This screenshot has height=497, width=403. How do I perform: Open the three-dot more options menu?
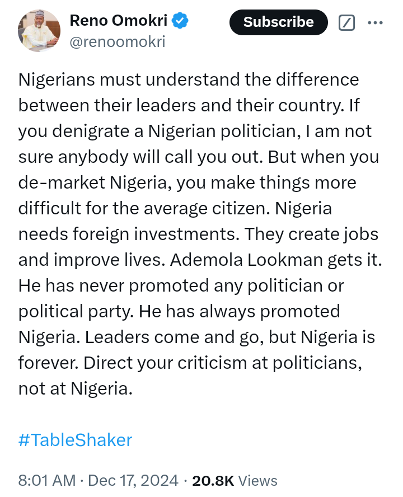coord(375,22)
